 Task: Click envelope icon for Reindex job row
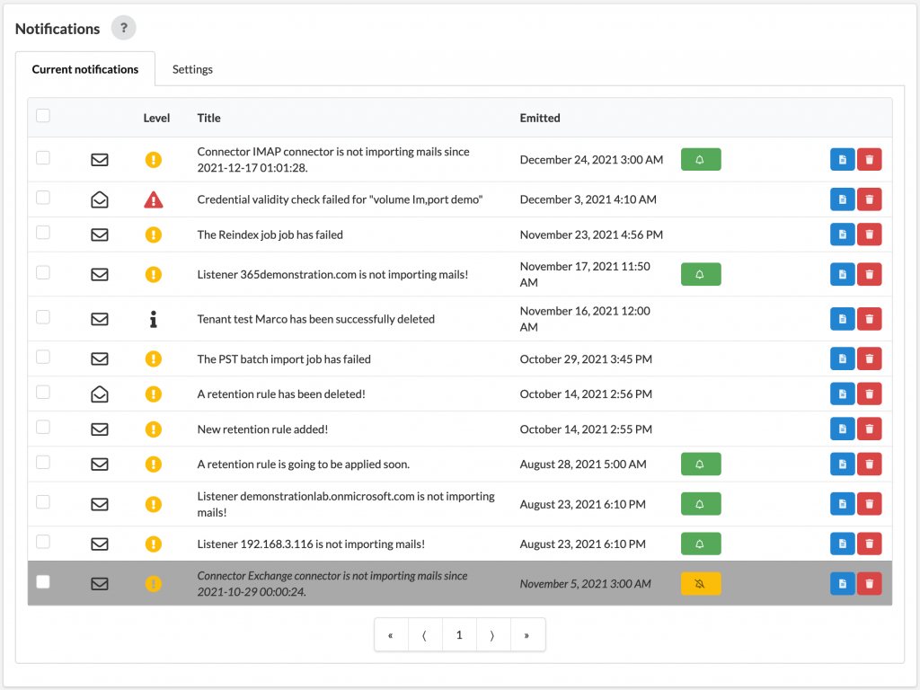click(100, 234)
